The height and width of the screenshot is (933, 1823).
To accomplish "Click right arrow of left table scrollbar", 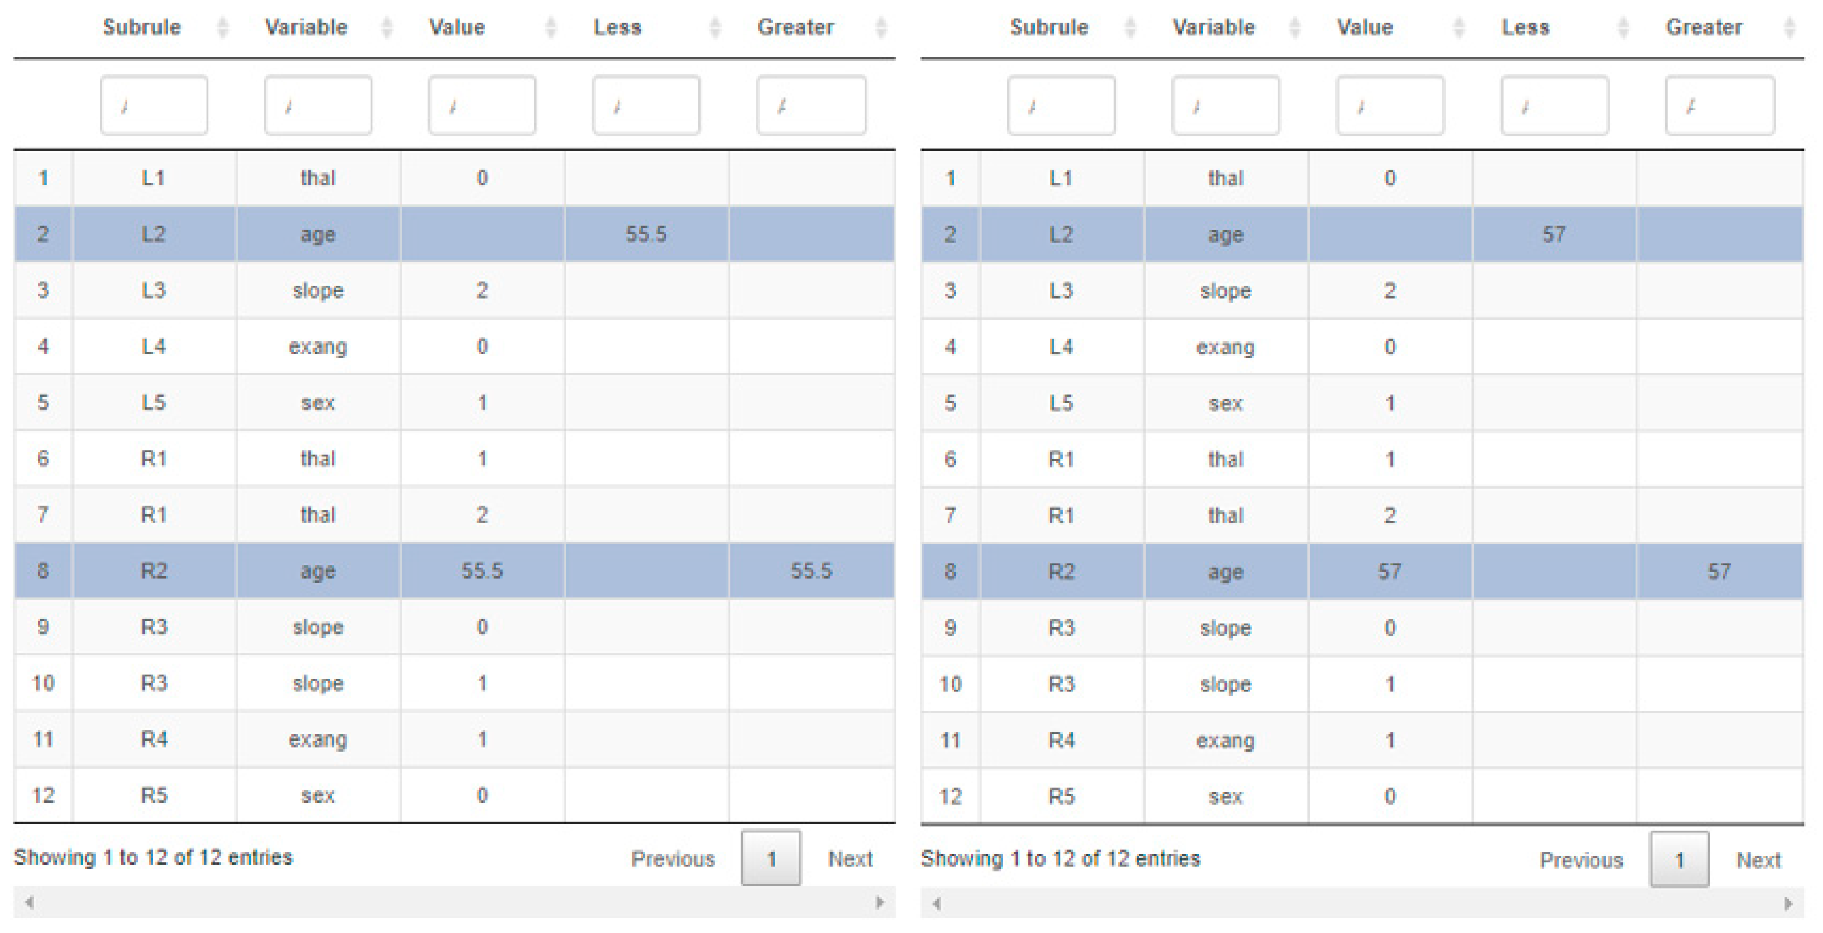I will click(880, 903).
